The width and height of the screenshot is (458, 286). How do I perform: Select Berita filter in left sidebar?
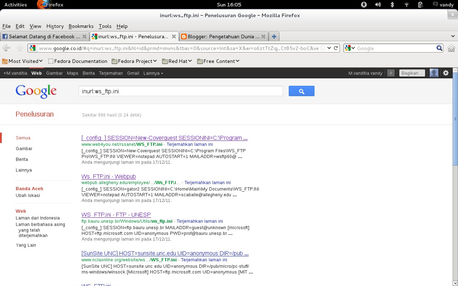[x=22, y=159]
